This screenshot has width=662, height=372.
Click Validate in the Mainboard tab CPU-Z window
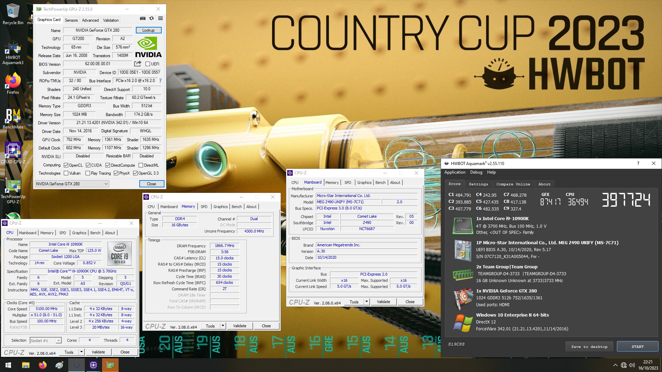tap(383, 302)
